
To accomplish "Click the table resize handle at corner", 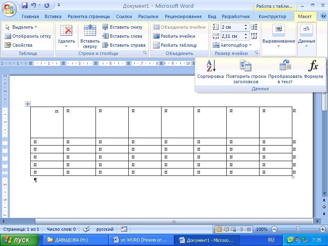I will pos(293,177).
